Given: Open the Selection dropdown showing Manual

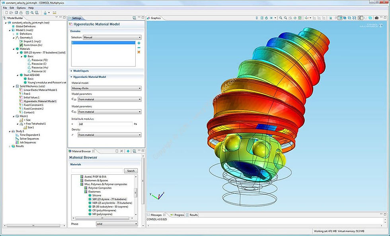Looking at the screenshot, I should click(112, 37).
